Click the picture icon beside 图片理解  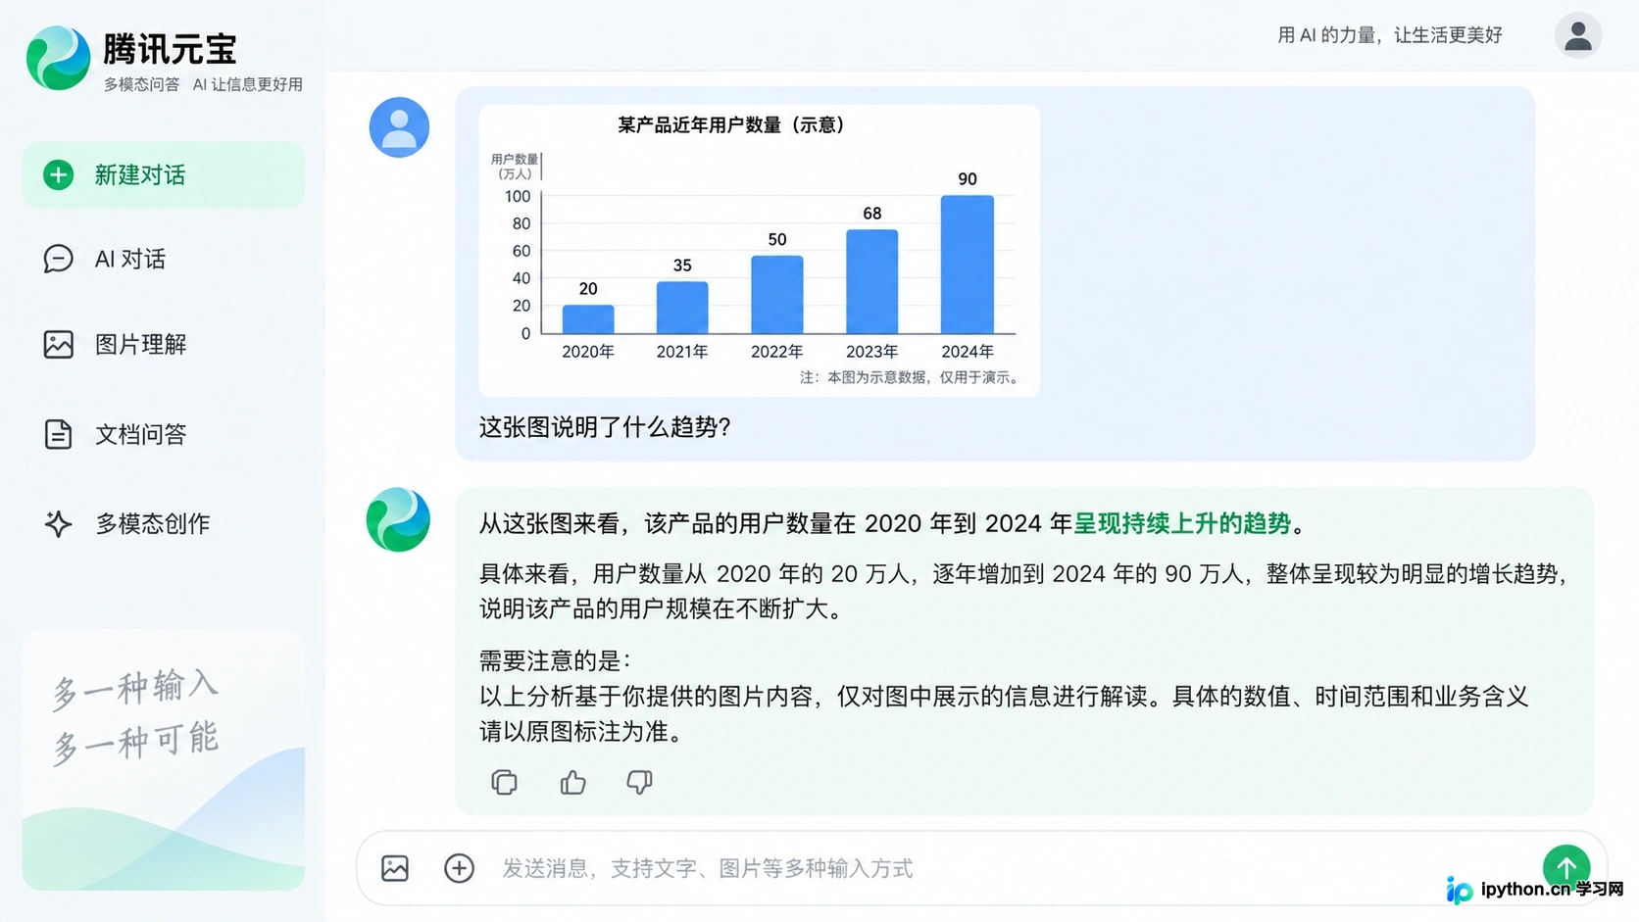58,345
